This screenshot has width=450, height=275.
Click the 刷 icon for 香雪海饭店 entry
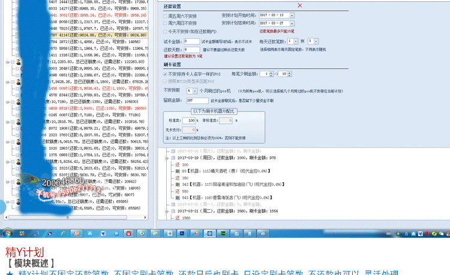[x=176, y=198]
